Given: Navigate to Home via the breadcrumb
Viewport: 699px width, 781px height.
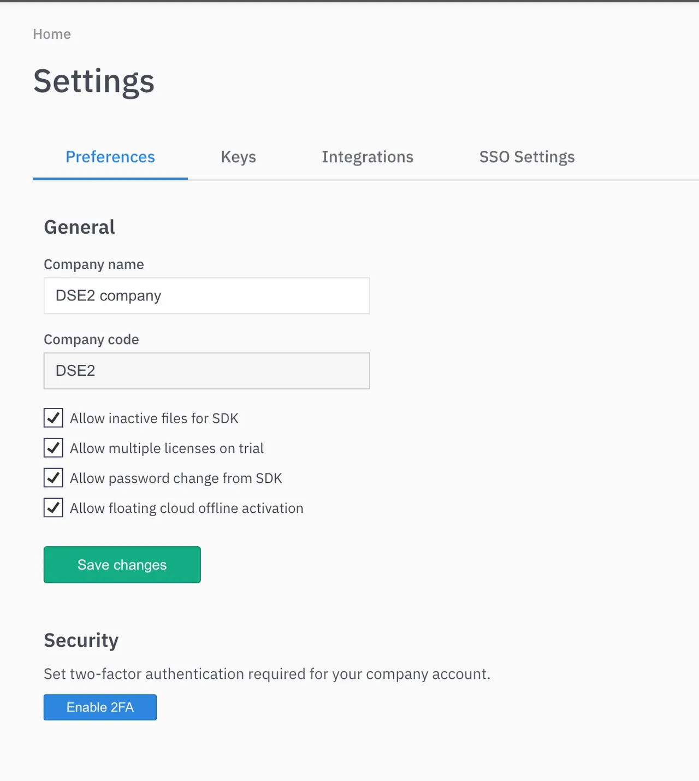Looking at the screenshot, I should point(52,34).
